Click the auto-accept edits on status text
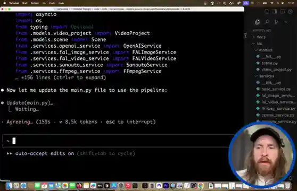The height and width of the screenshot is (191, 297). click(45, 153)
